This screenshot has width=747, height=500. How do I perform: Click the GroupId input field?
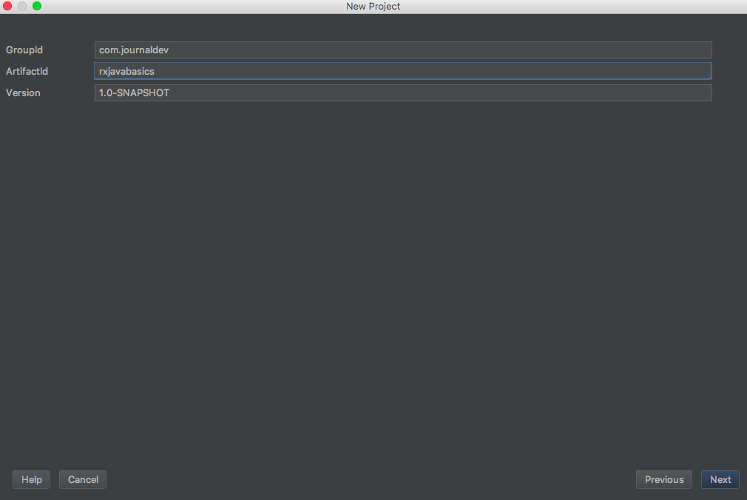coord(403,50)
